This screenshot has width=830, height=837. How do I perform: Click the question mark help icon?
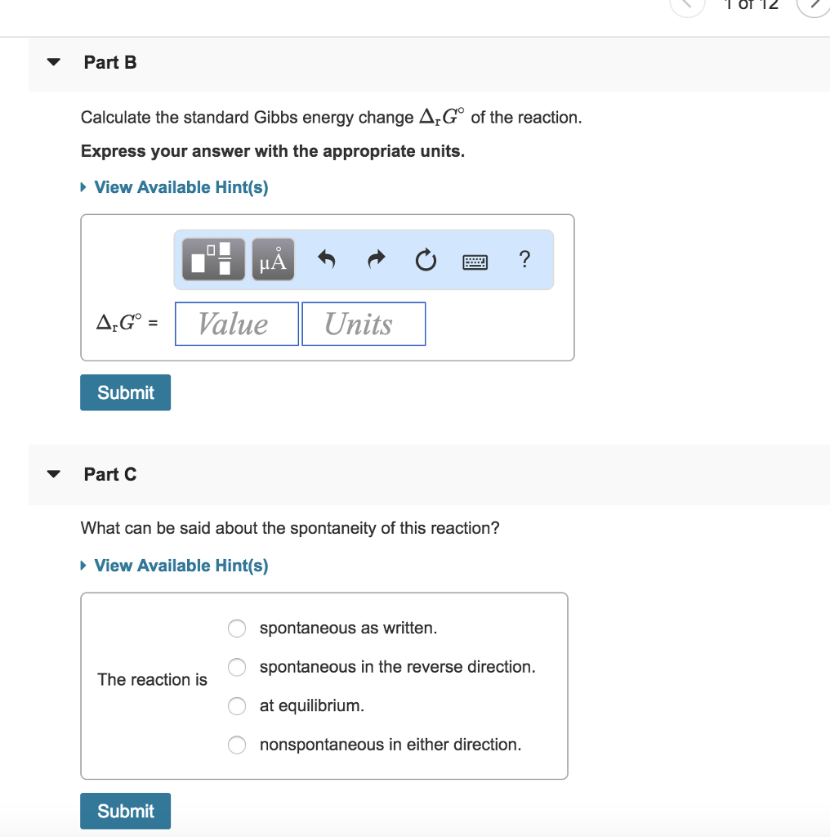(524, 260)
